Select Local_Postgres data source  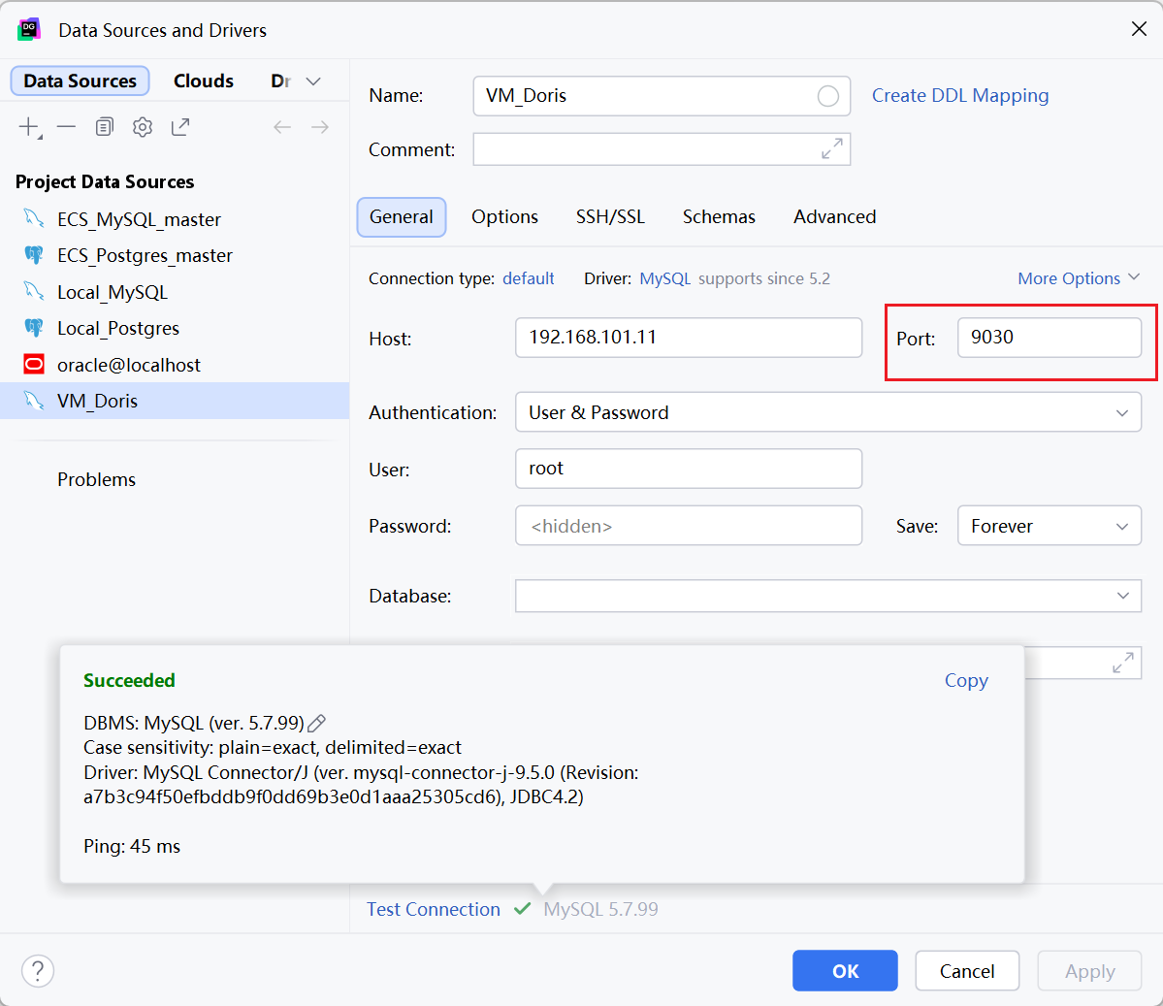(x=175, y=328)
